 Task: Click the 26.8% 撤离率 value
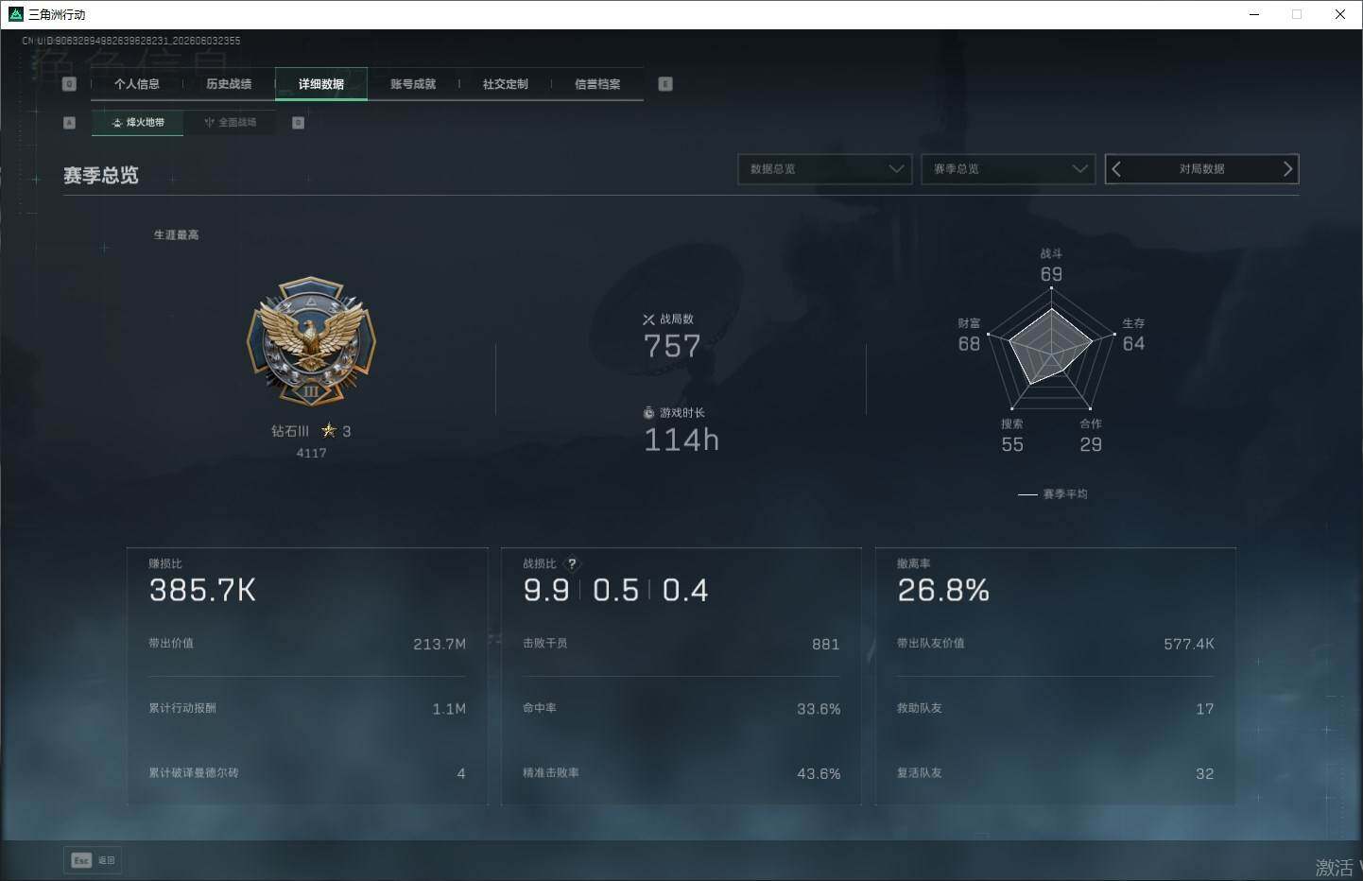point(943,591)
